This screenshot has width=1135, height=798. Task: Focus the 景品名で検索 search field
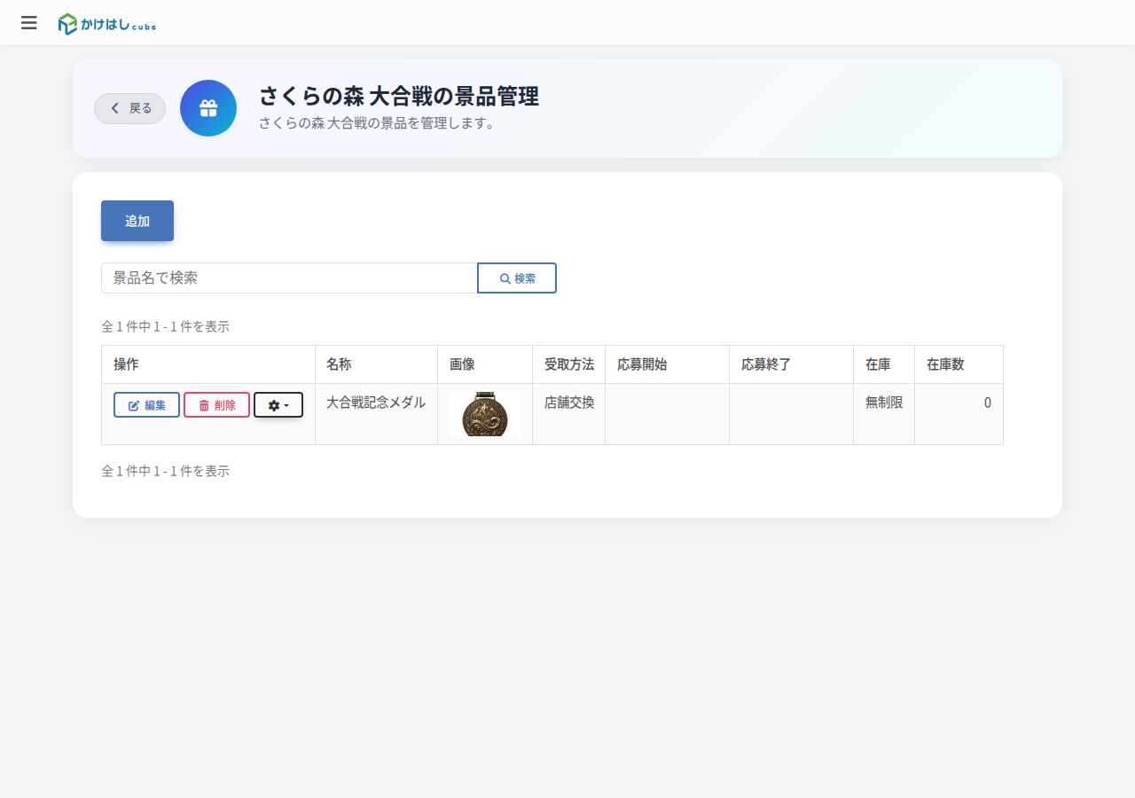(289, 278)
